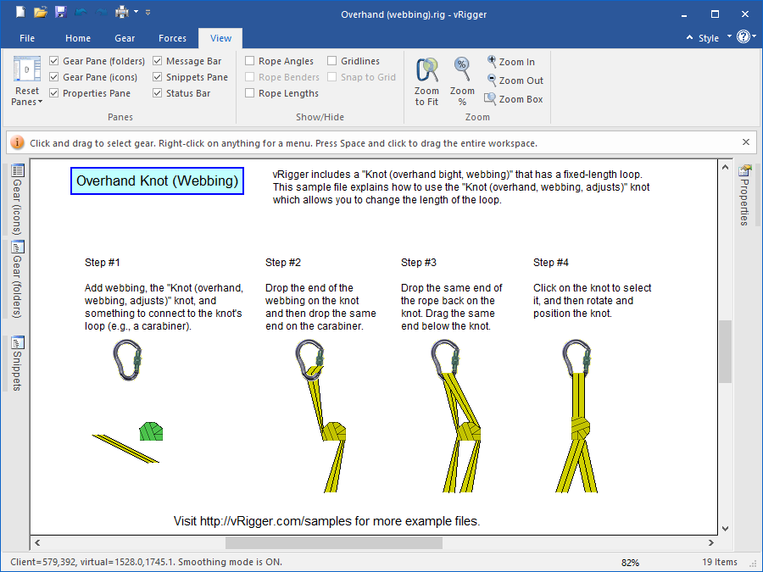Click the Zoom Out magnifier icon
Image resolution: width=763 pixels, height=572 pixels.
tap(490, 81)
